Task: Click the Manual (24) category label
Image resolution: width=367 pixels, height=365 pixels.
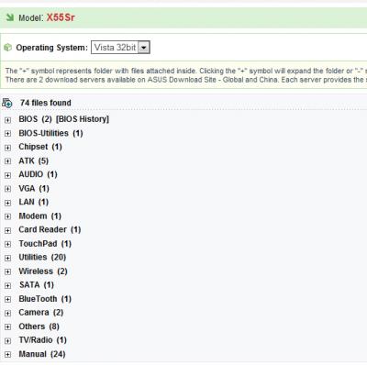Action: click(x=42, y=354)
